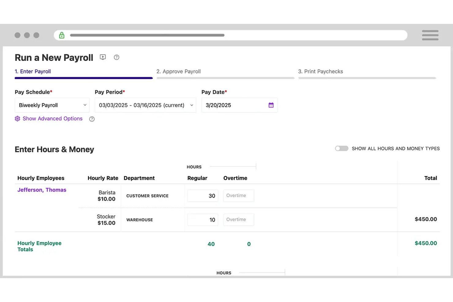Click the overtime hours total 0
This screenshot has height=302, width=453.
(x=249, y=244)
